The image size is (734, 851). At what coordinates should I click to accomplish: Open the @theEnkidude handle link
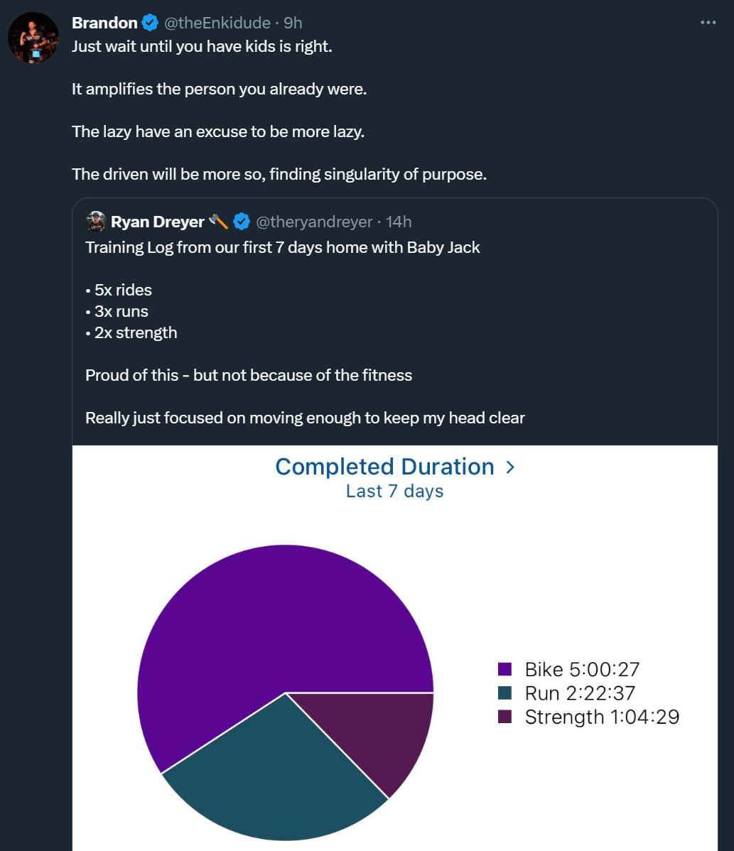point(217,23)
